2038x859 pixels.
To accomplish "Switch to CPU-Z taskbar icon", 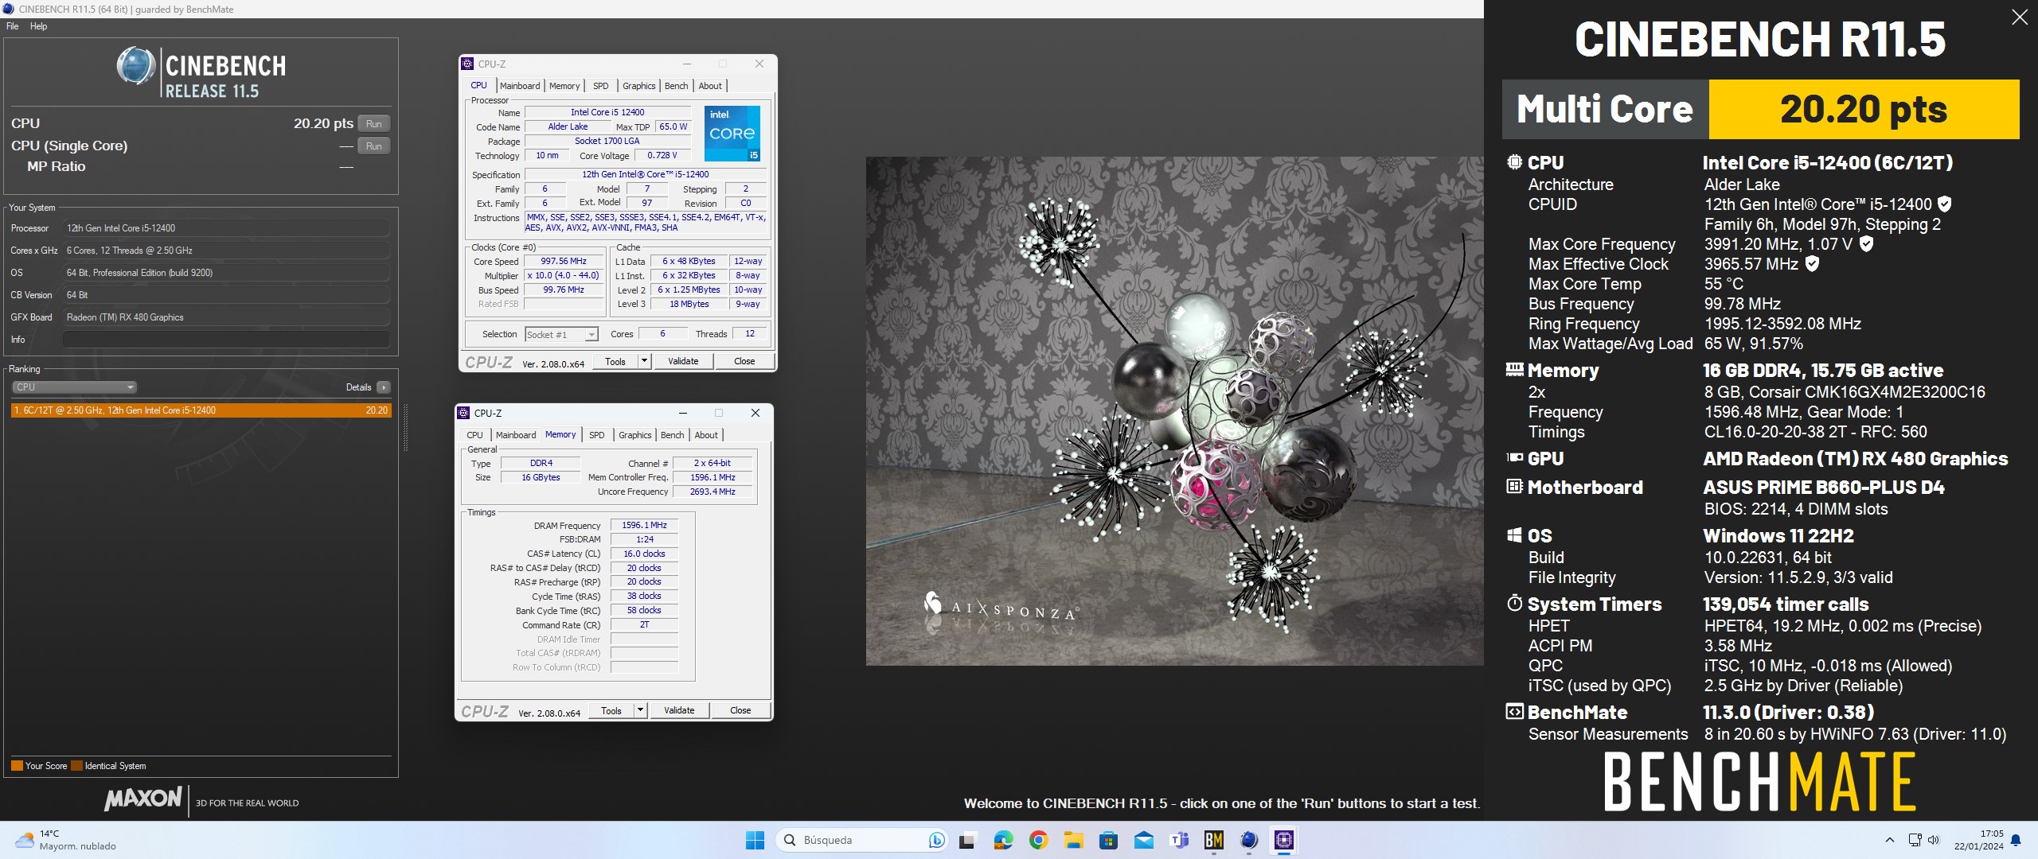I will (x=1283, y=840).
